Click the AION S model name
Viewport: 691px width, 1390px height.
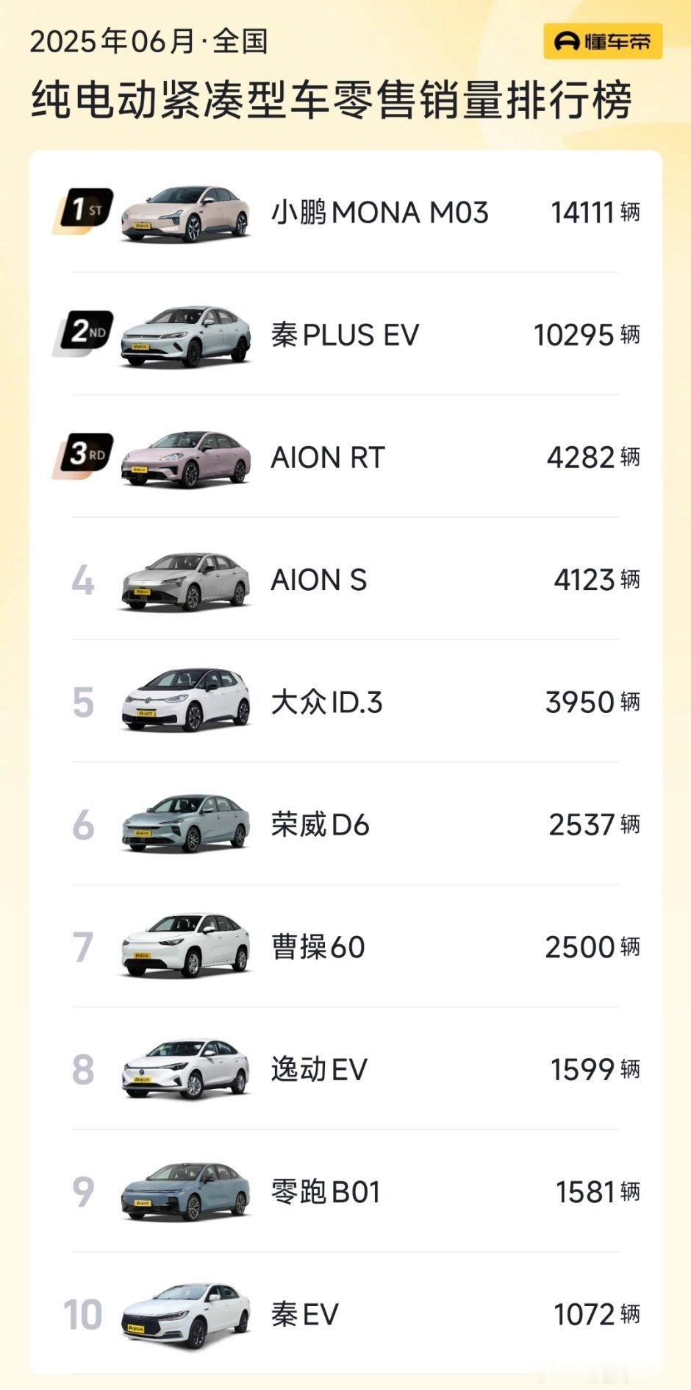[x=318, y=580]
